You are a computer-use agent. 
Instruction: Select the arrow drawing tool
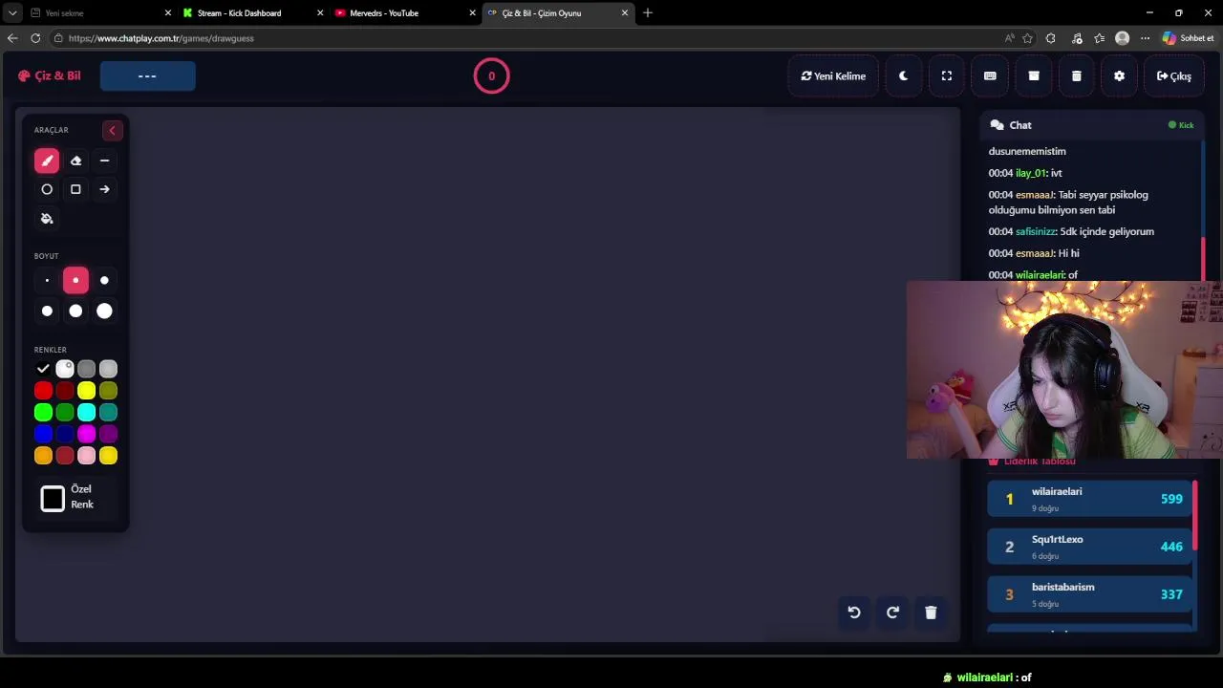pyautogui.click(x=104, y=189)
